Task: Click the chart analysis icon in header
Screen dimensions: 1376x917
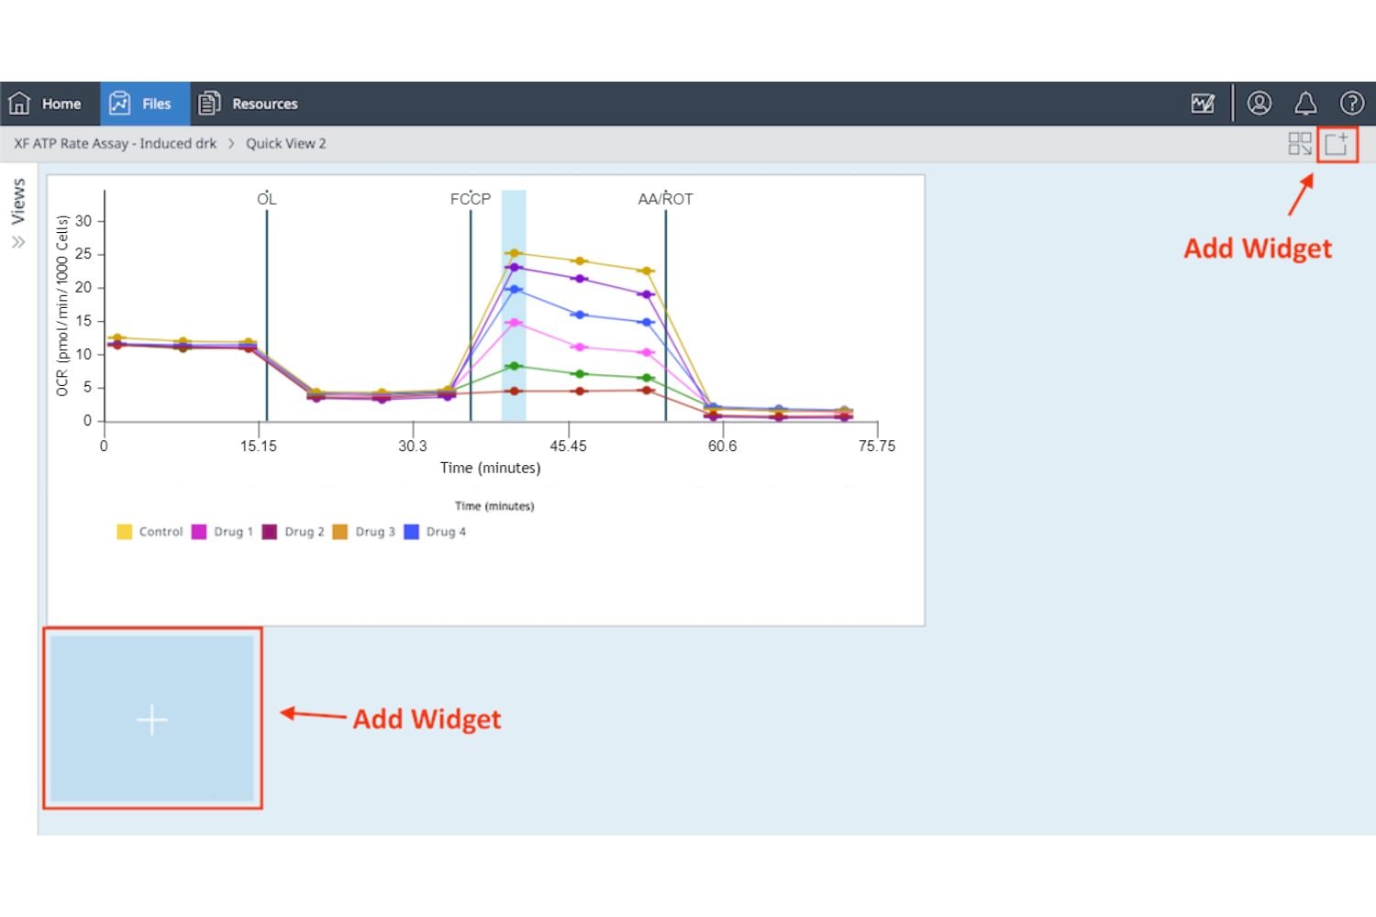Action: tap(1203, 104)
